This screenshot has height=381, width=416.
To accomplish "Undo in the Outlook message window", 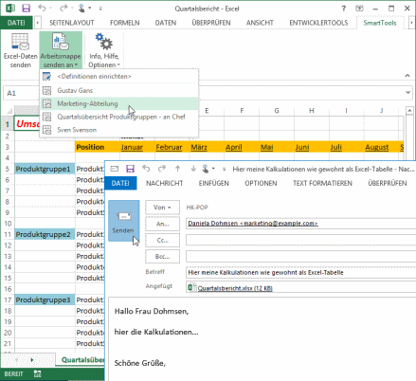I will click(146, 169).
